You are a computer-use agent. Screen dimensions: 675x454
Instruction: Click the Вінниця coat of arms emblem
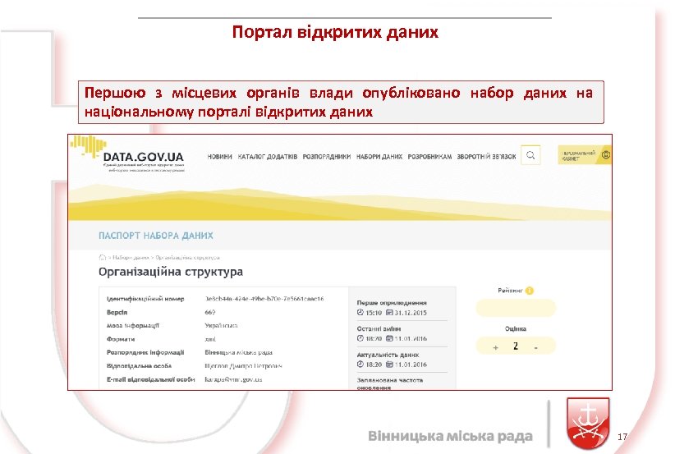tap(588, 423)
